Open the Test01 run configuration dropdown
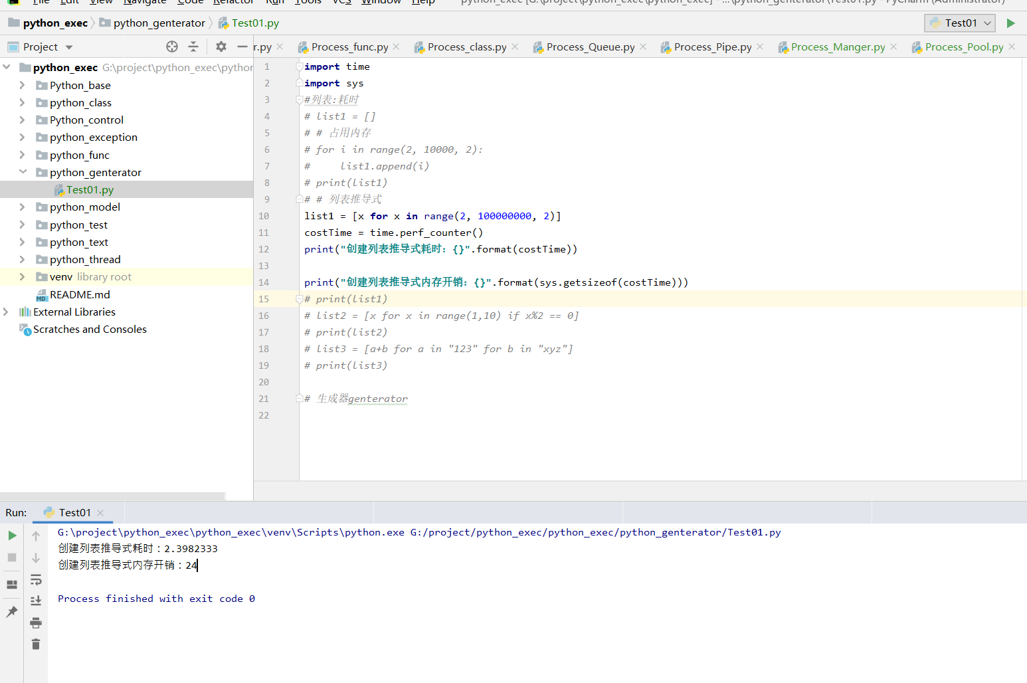The height and width of the screenshot is (683, 1027). pos(960,23)
